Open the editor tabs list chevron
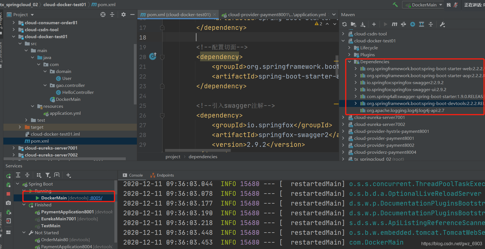The height and width of the screenshot is (249, 485). 334,14
